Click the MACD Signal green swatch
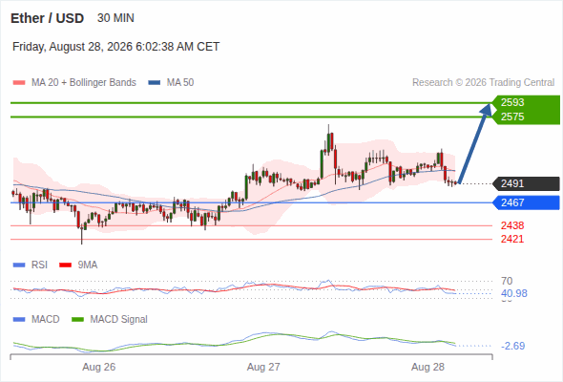Viewport: 563px width, 382px height. click(x=78, y=320)
